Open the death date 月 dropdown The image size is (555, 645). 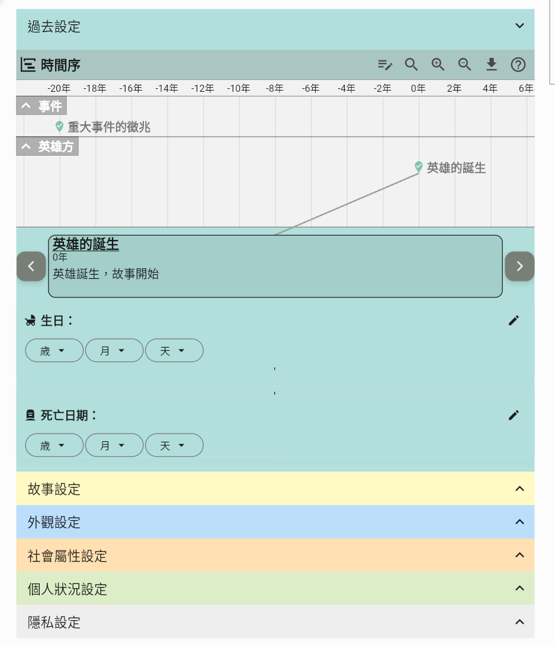(x=114, y=445)
